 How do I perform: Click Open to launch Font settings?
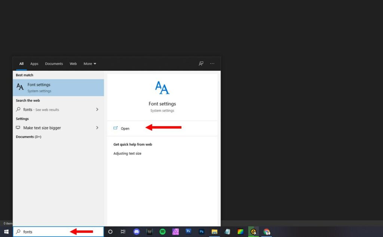[x=125, y=128]
